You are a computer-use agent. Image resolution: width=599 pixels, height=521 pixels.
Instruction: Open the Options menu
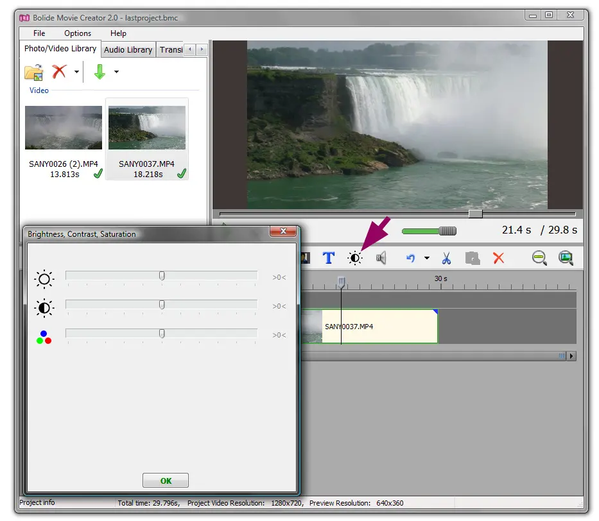78,33
